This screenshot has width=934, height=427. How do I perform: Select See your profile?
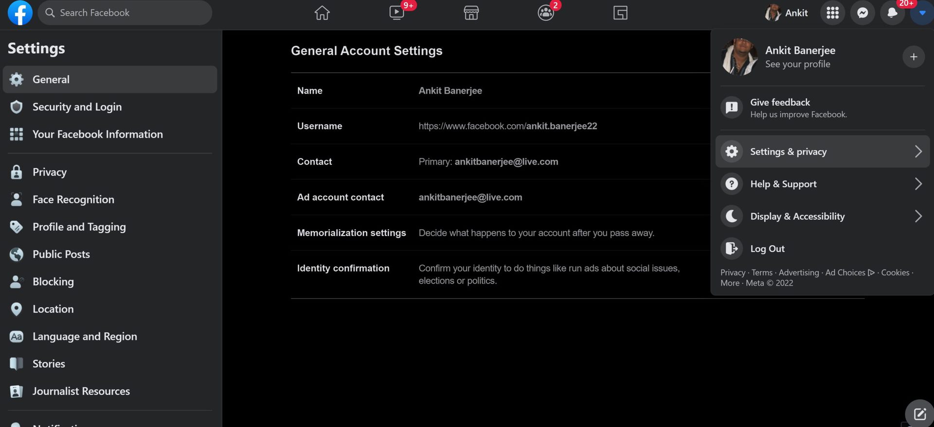click(797, 64)
